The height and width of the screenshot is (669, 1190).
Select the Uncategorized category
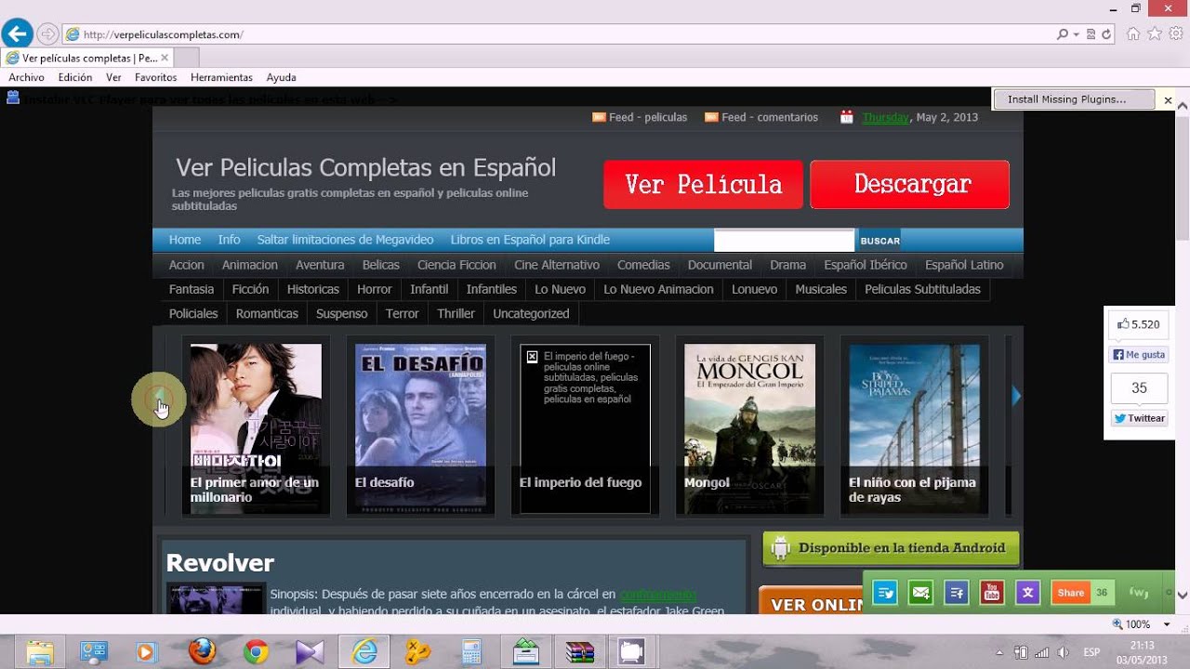click(531, 313)
